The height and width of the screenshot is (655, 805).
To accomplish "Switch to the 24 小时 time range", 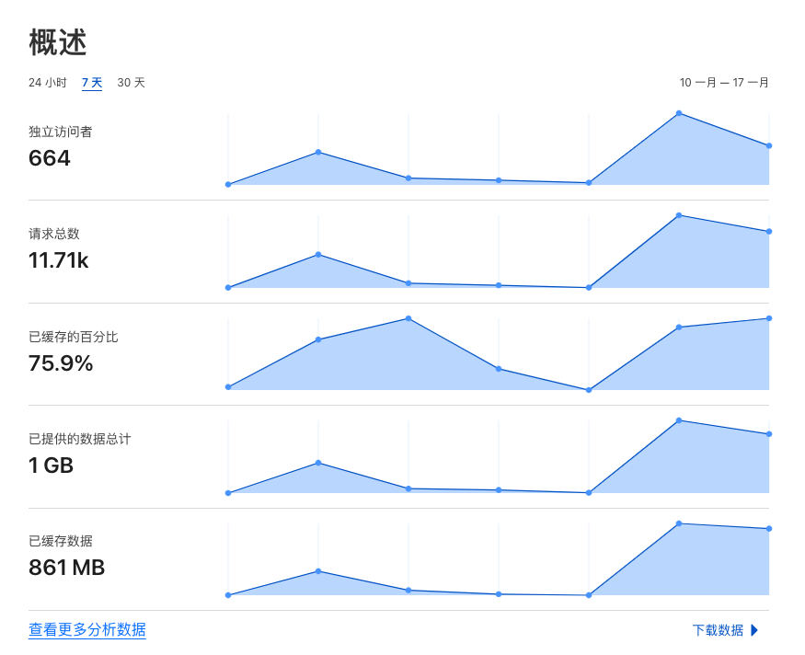I will [x=48, y=83].
